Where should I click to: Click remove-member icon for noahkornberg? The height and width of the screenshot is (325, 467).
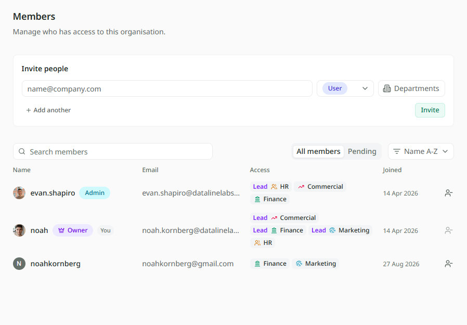tap(448, 264)
